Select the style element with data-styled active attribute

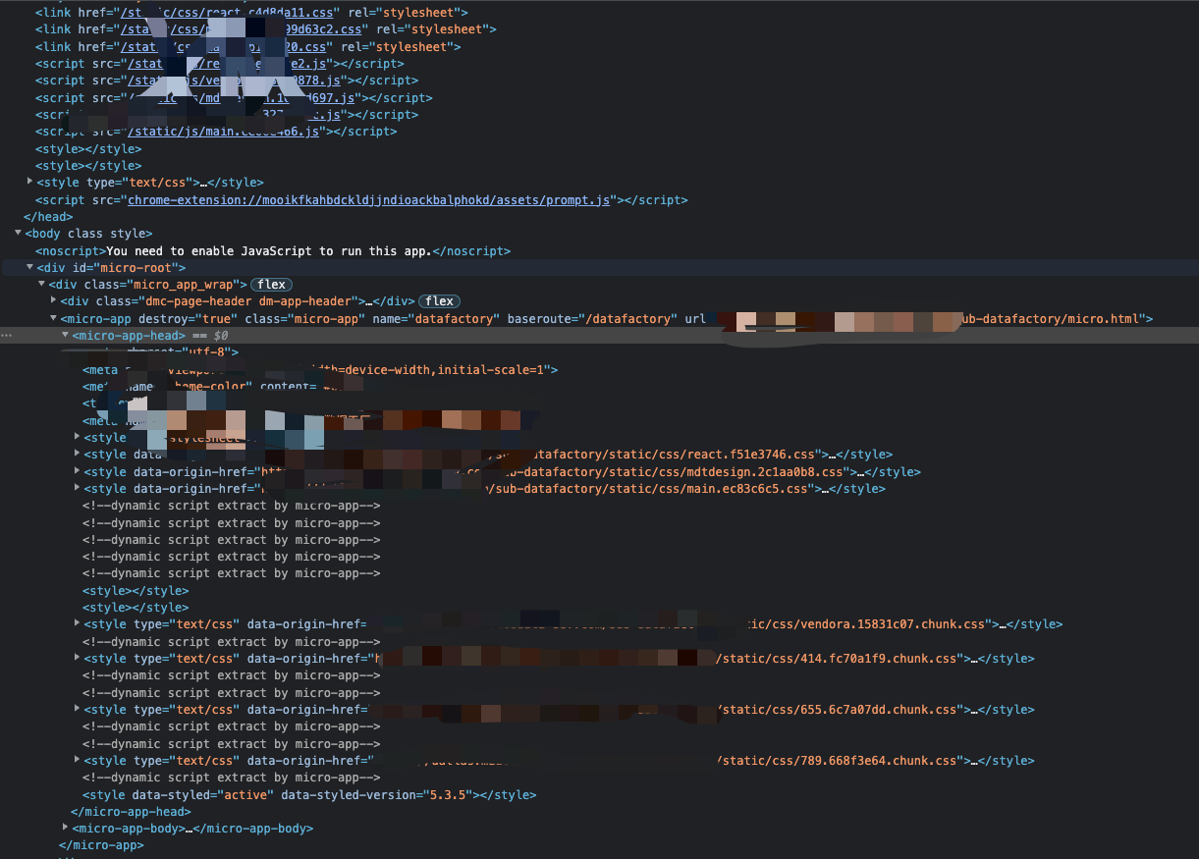295,794
